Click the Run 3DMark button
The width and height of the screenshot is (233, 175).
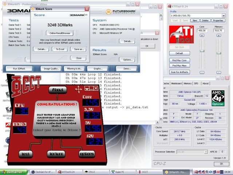click(19, 69)
